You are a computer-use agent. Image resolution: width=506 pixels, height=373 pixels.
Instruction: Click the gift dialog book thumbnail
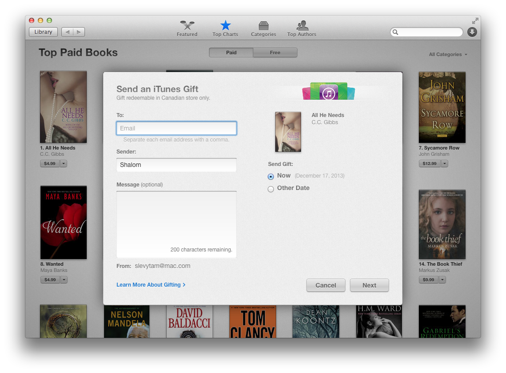tap(288, 132)
